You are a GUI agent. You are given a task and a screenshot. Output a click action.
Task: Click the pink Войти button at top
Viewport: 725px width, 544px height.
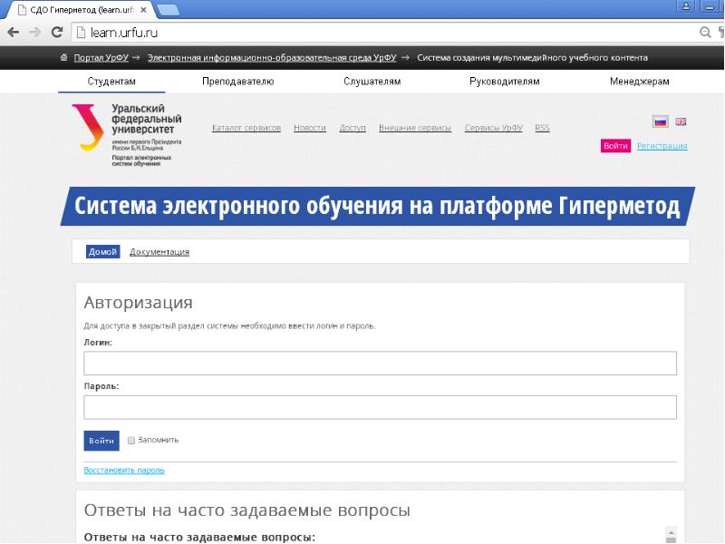tap(615, 146)
